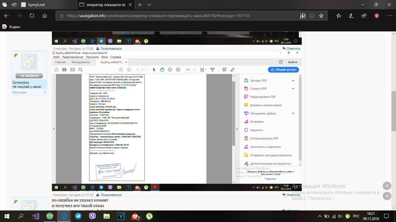The image size is (396, 222).
Task: Open the Edge settings and more menu
Action: (x=390, y=16)
